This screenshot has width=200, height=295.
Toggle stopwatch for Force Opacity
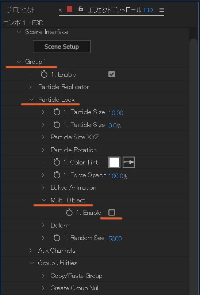57,175
